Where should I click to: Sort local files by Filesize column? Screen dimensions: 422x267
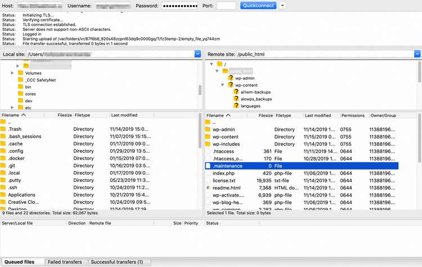[64, 115]
